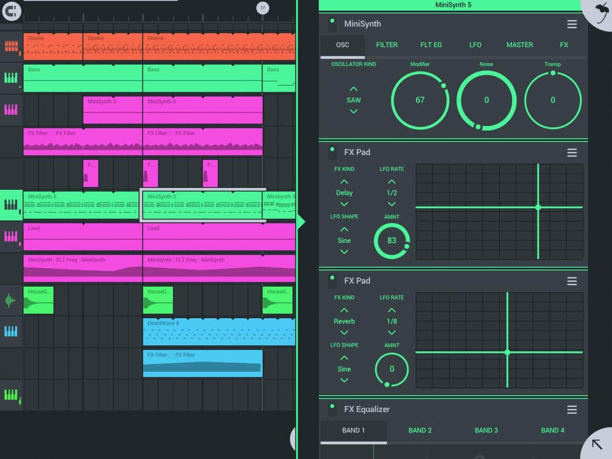Click the up chevron above Delay FX kind
The height and width of the screenshot is (459, 612).
click(x=344, y=182)
